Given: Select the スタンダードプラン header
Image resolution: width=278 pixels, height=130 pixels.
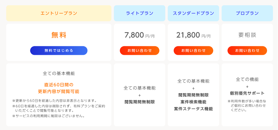Looking at the screenshot, I should (194, 13).
